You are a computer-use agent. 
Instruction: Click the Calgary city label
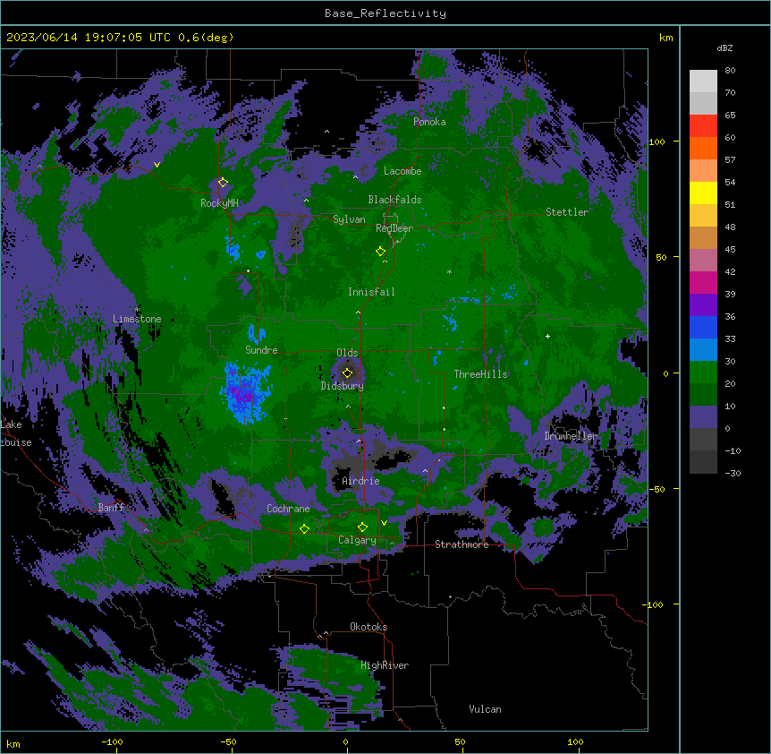357,540
